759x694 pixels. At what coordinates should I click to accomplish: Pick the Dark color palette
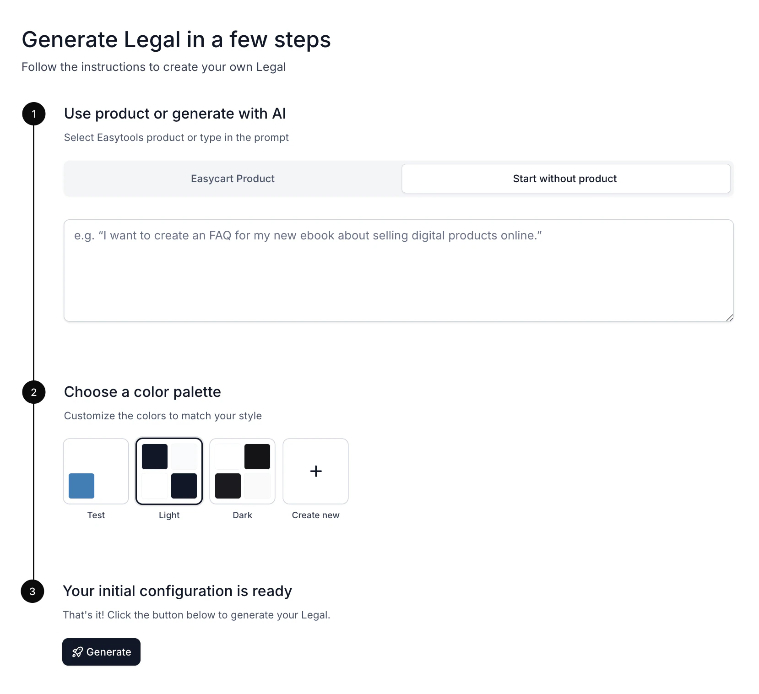pyautogui.click(x=243, y=471)
